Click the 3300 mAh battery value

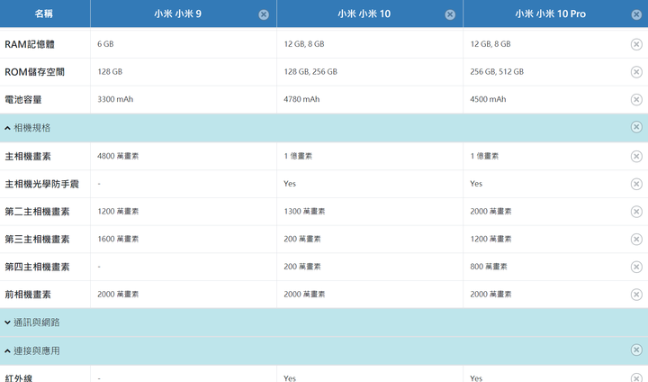[115, 99]
